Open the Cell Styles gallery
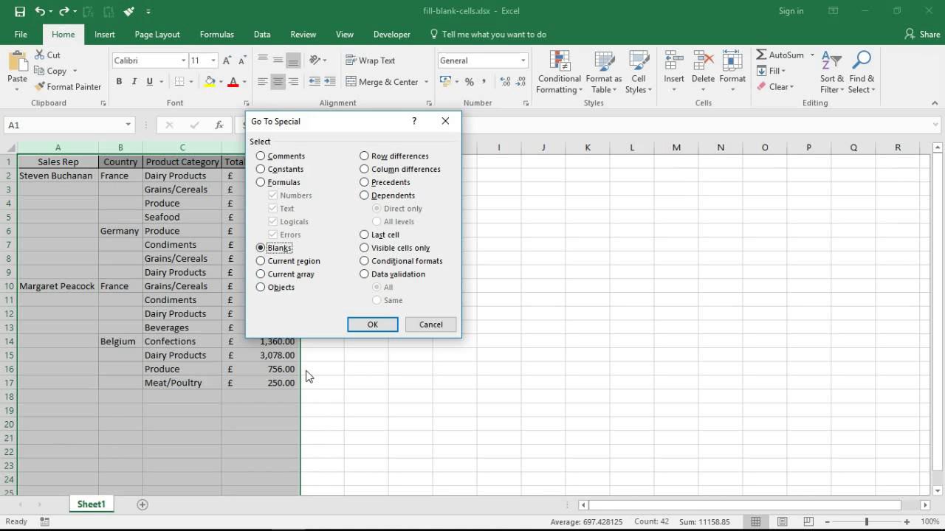945x531 pixels. click(638, 71)
